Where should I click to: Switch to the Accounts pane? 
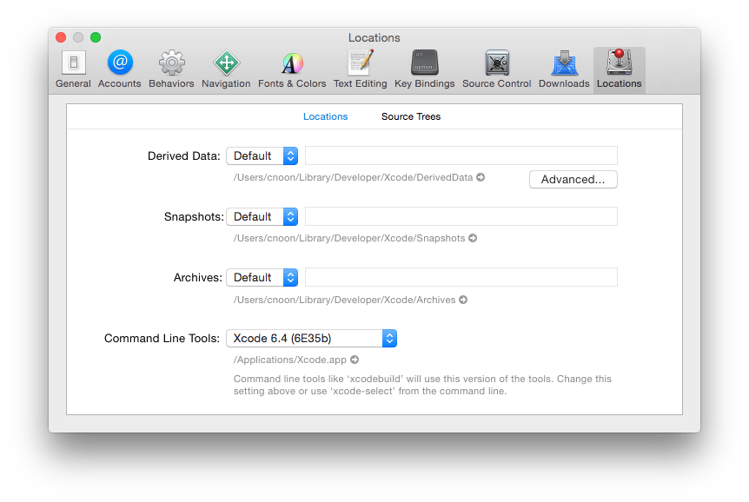pos(119,68)
